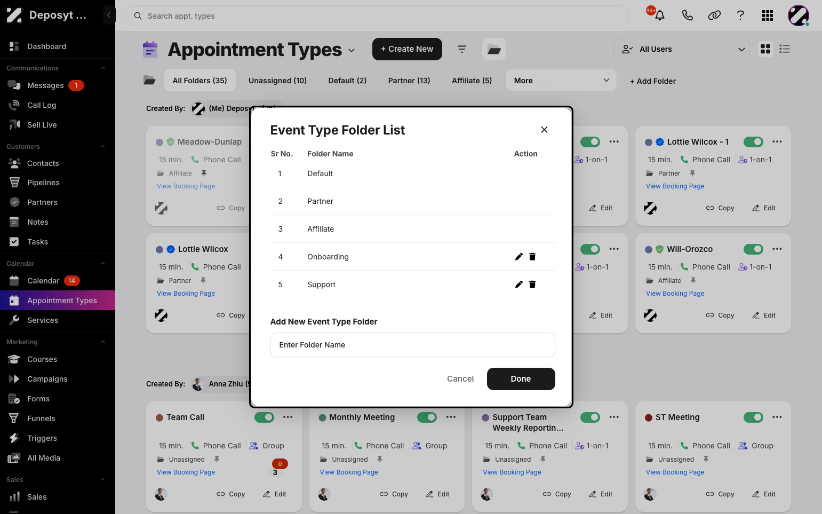The image size is (822, 514).
Task: Toggle ST Meeting appointment type off
Action: (753, 417)
